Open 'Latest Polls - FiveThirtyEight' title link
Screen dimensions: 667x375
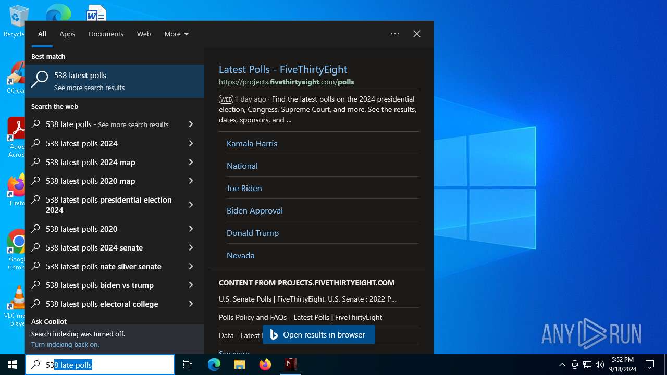(x=283, y=69)
